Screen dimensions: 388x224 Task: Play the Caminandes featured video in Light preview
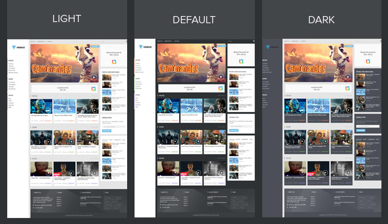(x=94, y=77)
